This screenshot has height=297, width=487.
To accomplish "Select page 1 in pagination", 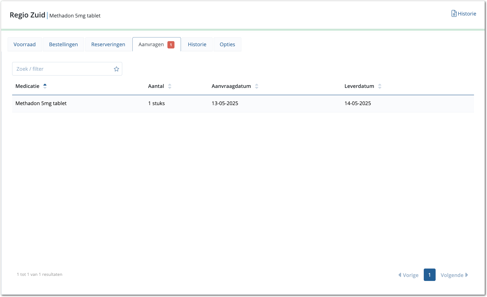I will pos(429,275).
